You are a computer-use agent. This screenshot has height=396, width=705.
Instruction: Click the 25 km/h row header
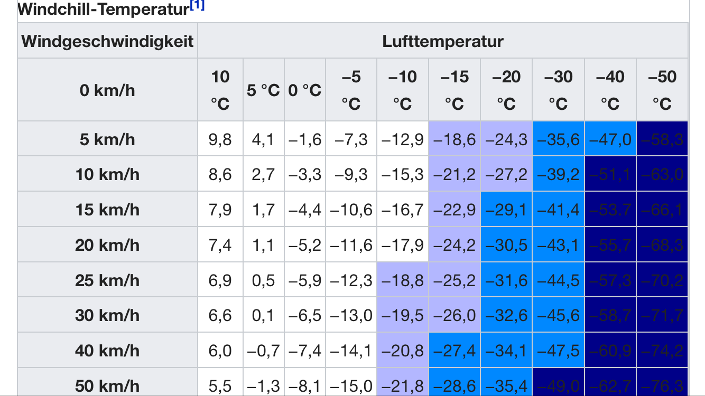pyautogui.click(x=108, y=279)
